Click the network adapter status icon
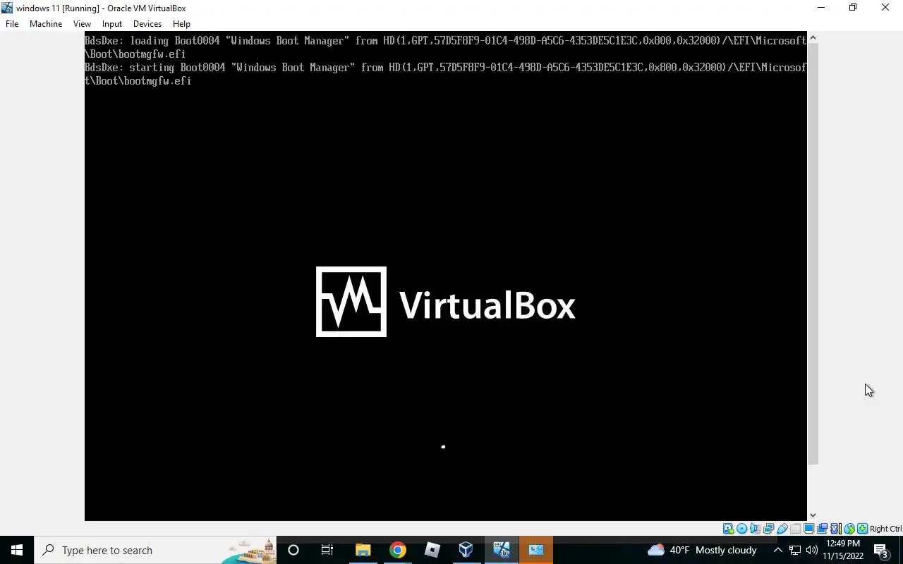 pos(768,529)
